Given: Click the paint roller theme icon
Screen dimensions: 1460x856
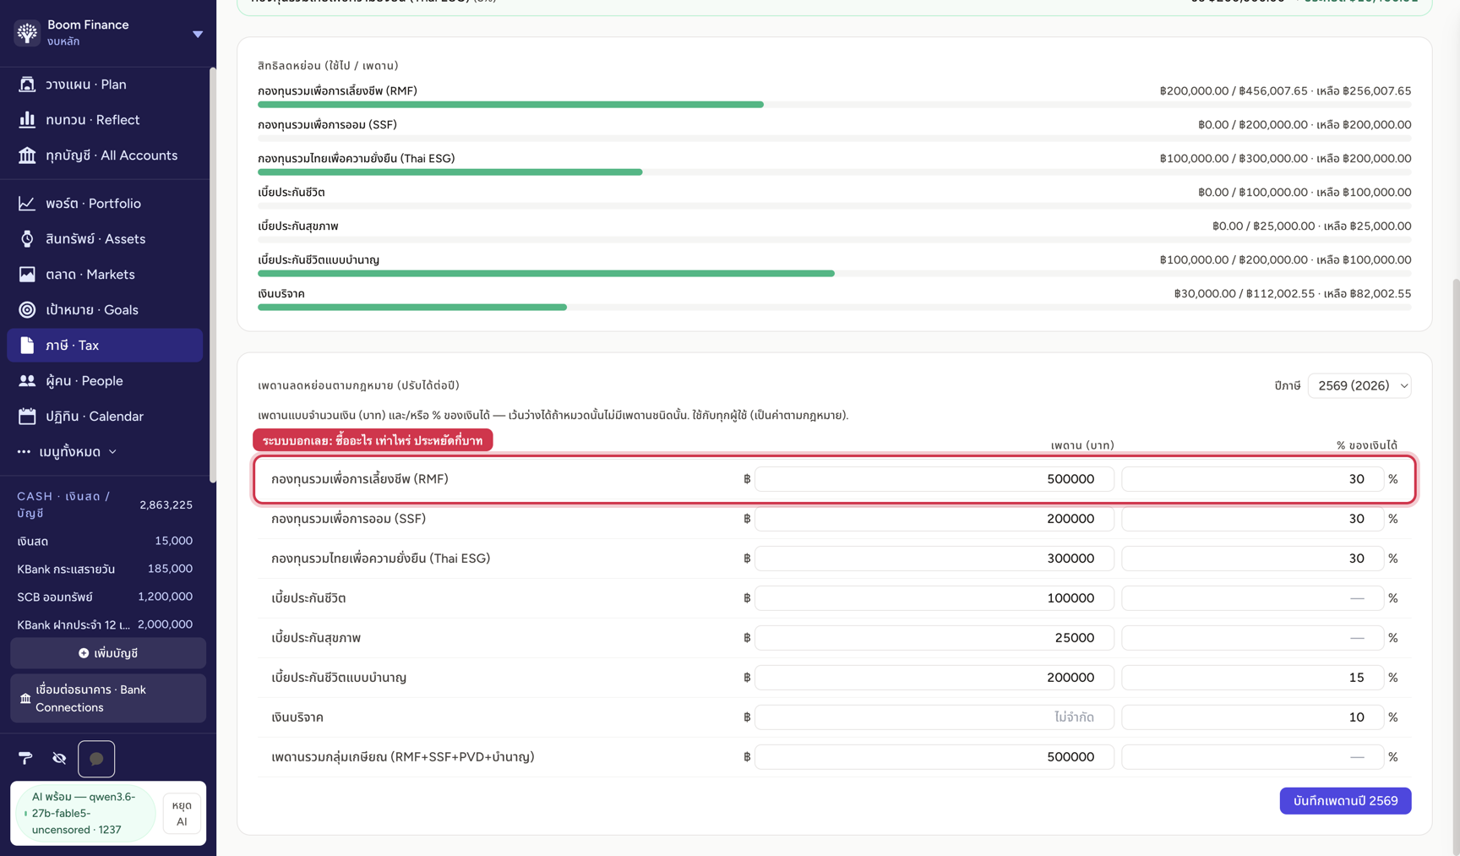Looking at the screenshot, I should click(x=25, y=758).
